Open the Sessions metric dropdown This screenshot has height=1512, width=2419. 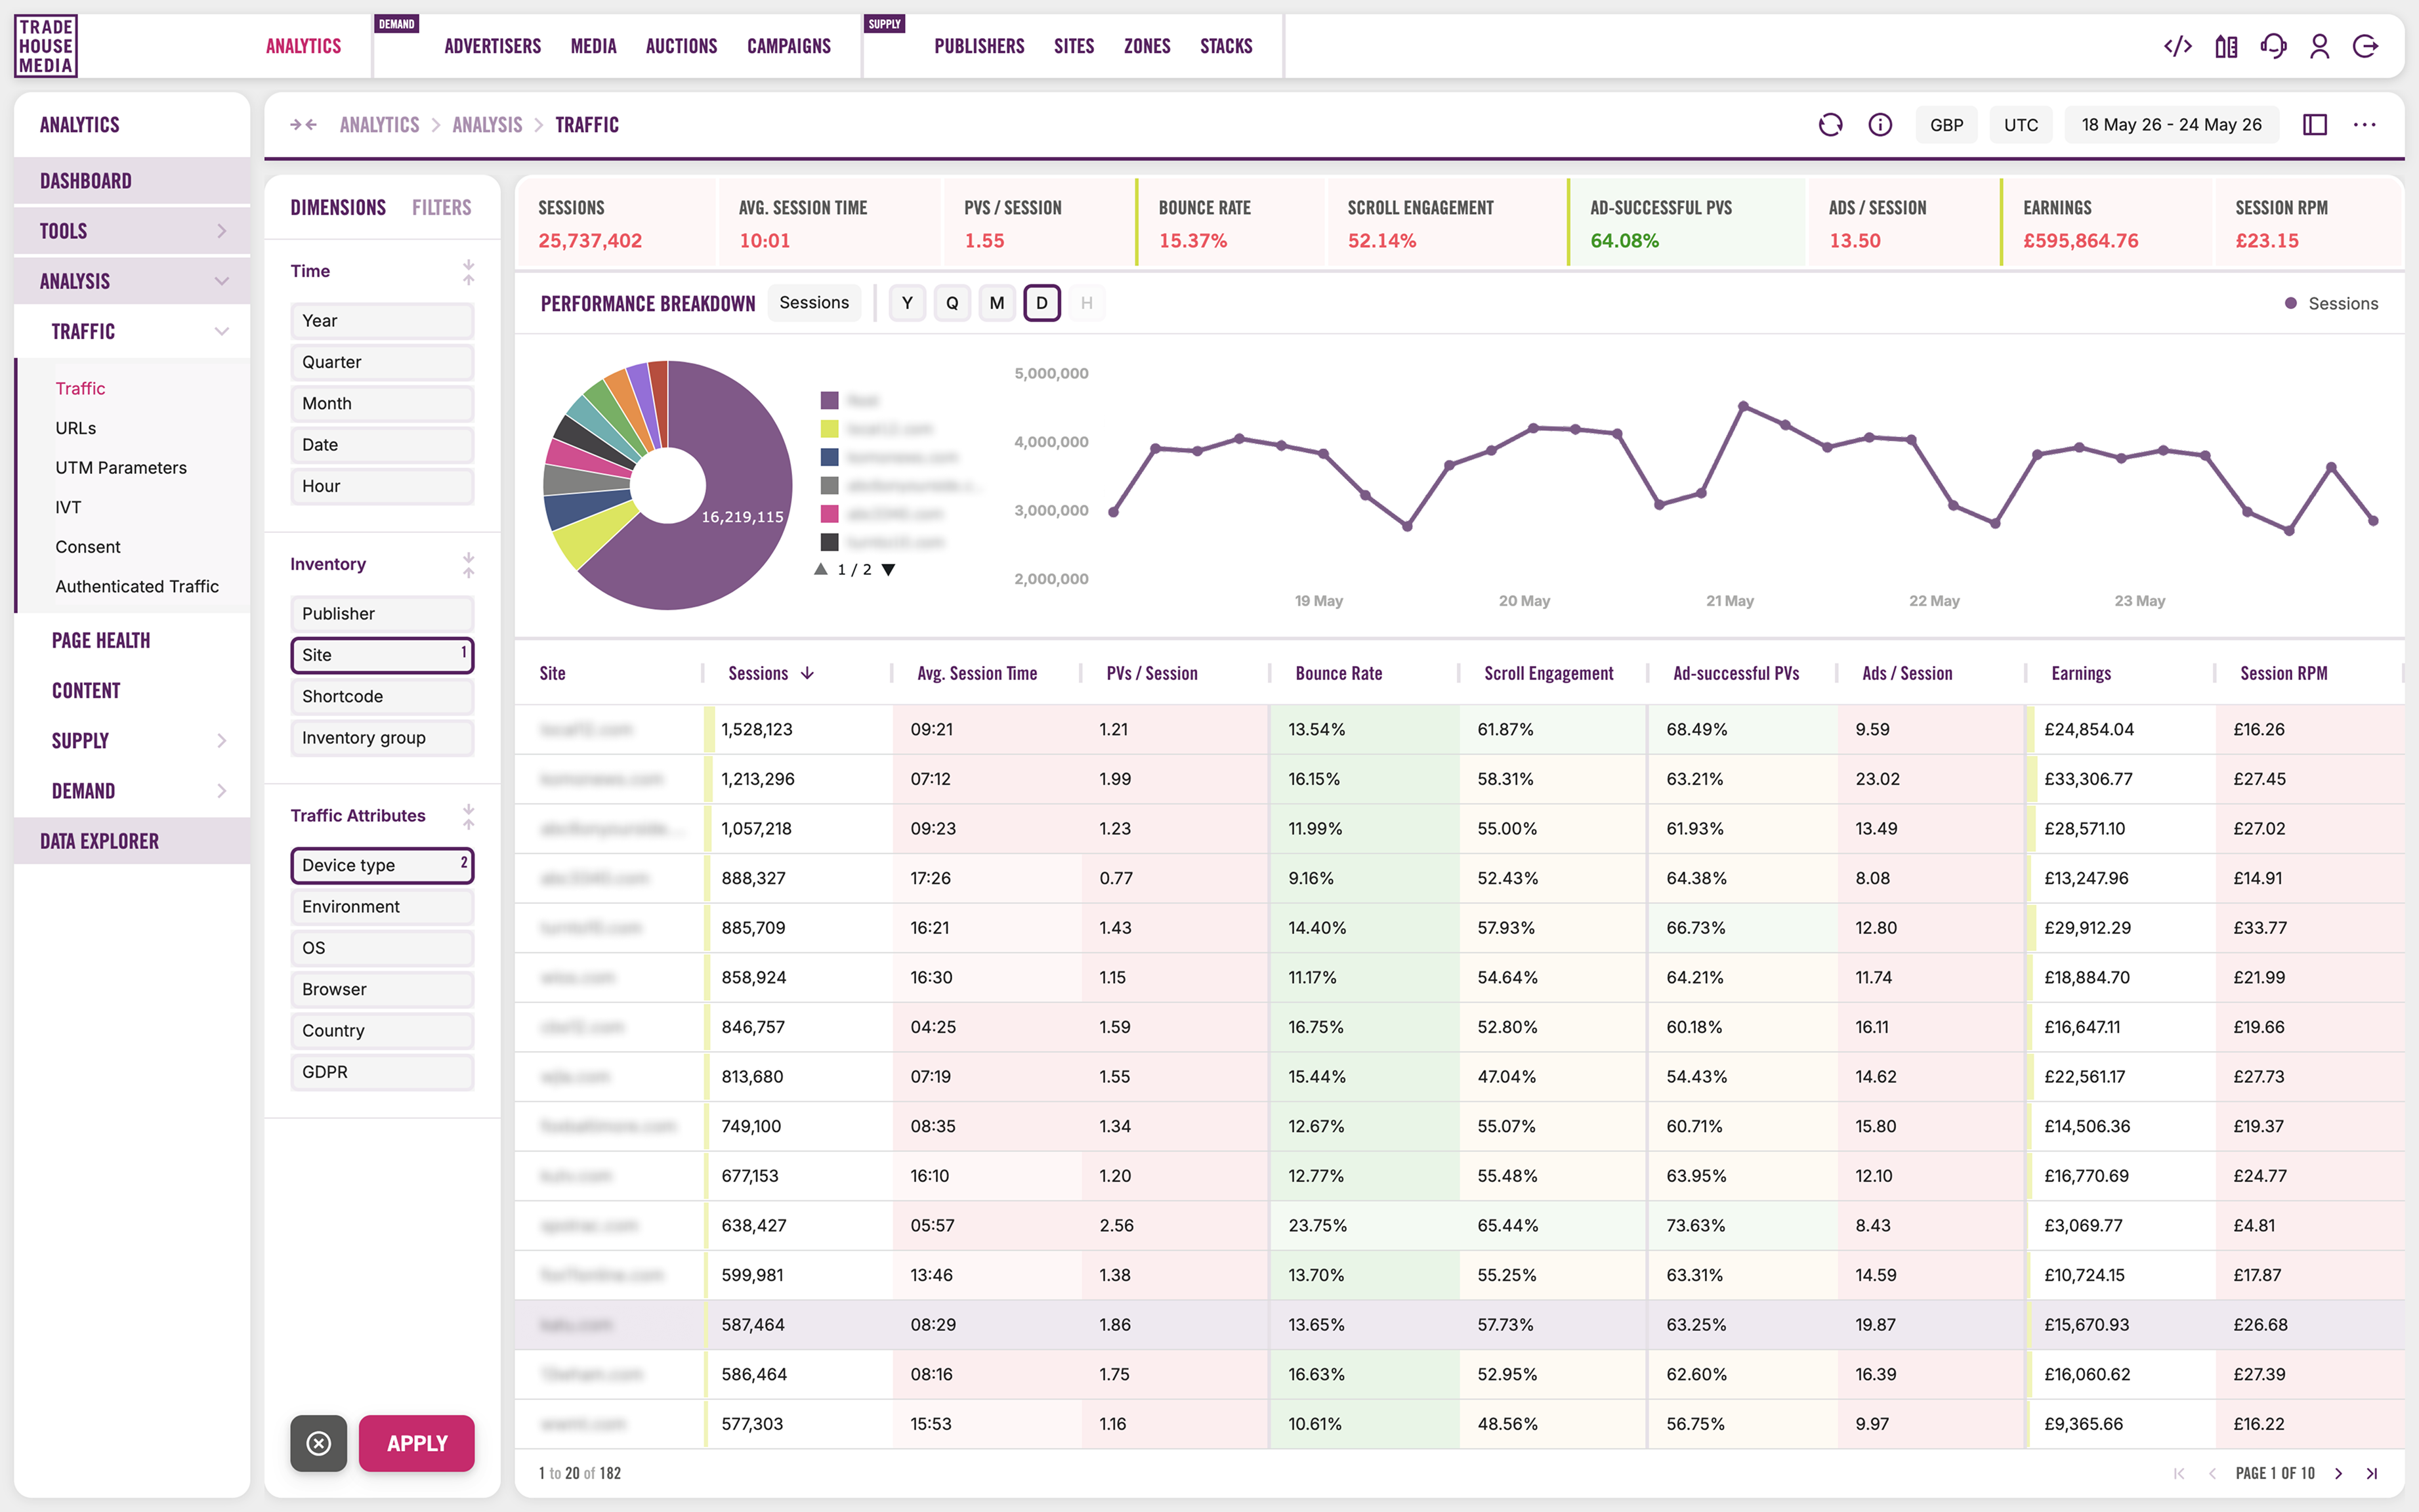pyautogui.click(x=814, y=303)
